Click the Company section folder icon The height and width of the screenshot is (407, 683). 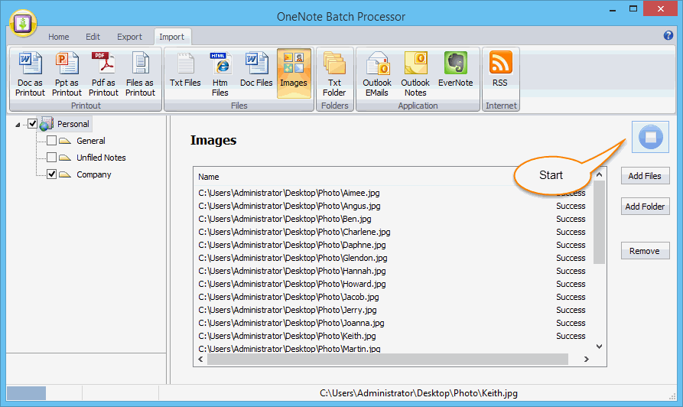pyautogui.click(x=65, y=174)
